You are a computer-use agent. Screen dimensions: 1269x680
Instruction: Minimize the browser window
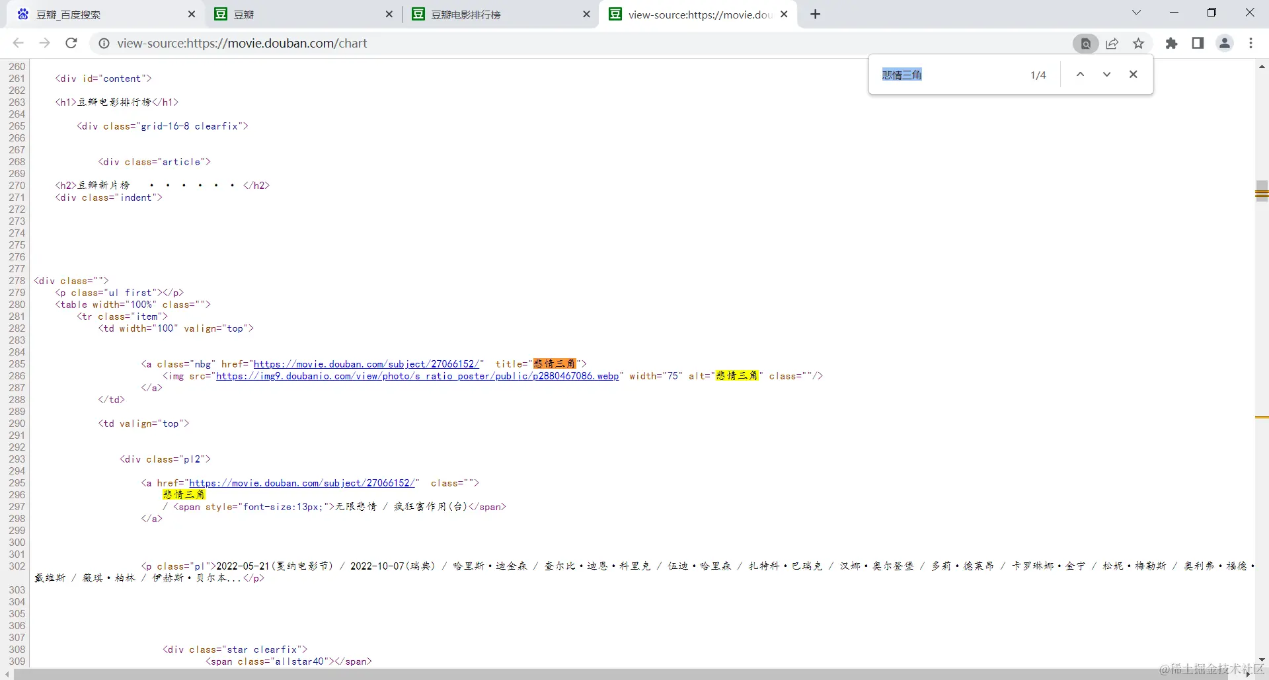(x=1174, y=13)
